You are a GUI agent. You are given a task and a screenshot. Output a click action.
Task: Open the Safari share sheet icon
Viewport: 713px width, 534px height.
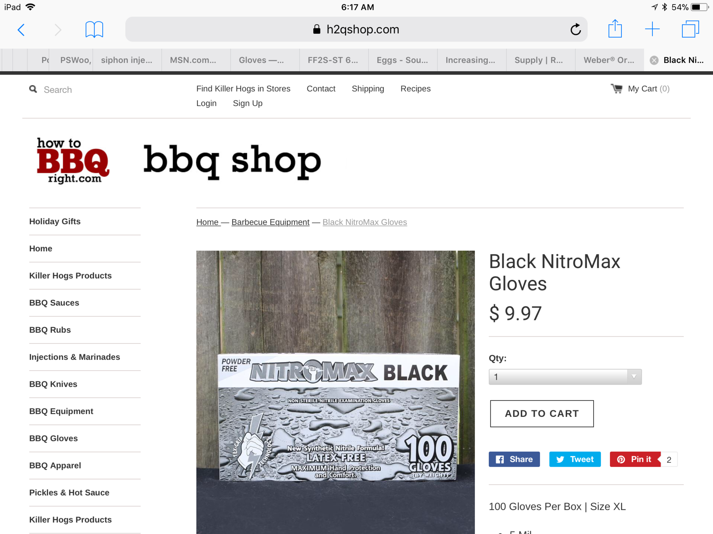615,28
